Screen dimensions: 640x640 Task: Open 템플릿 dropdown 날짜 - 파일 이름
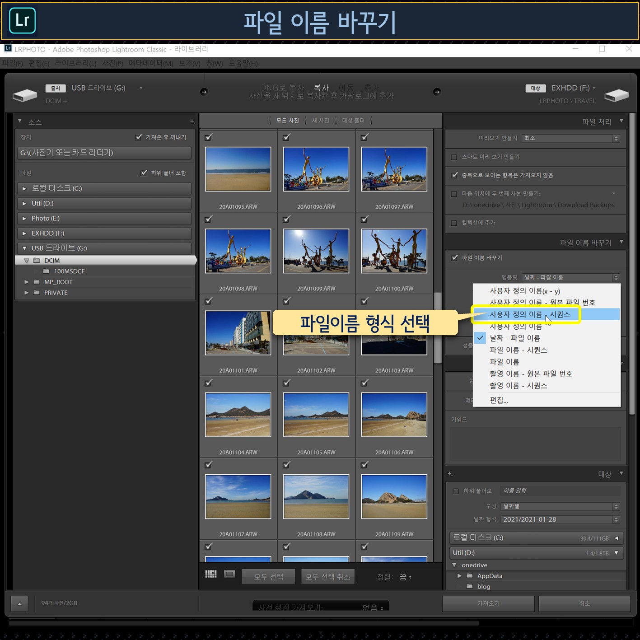point(571,277)
